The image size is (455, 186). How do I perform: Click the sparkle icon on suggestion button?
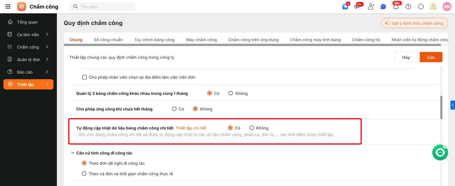(387, 23)
